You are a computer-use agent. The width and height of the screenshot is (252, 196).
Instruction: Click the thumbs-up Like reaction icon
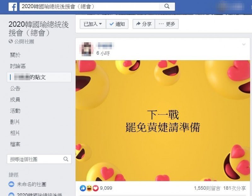click(x=83, y=188)
